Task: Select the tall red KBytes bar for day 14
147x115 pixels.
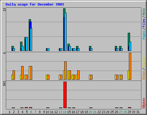Action: click(x=65, y=95)
